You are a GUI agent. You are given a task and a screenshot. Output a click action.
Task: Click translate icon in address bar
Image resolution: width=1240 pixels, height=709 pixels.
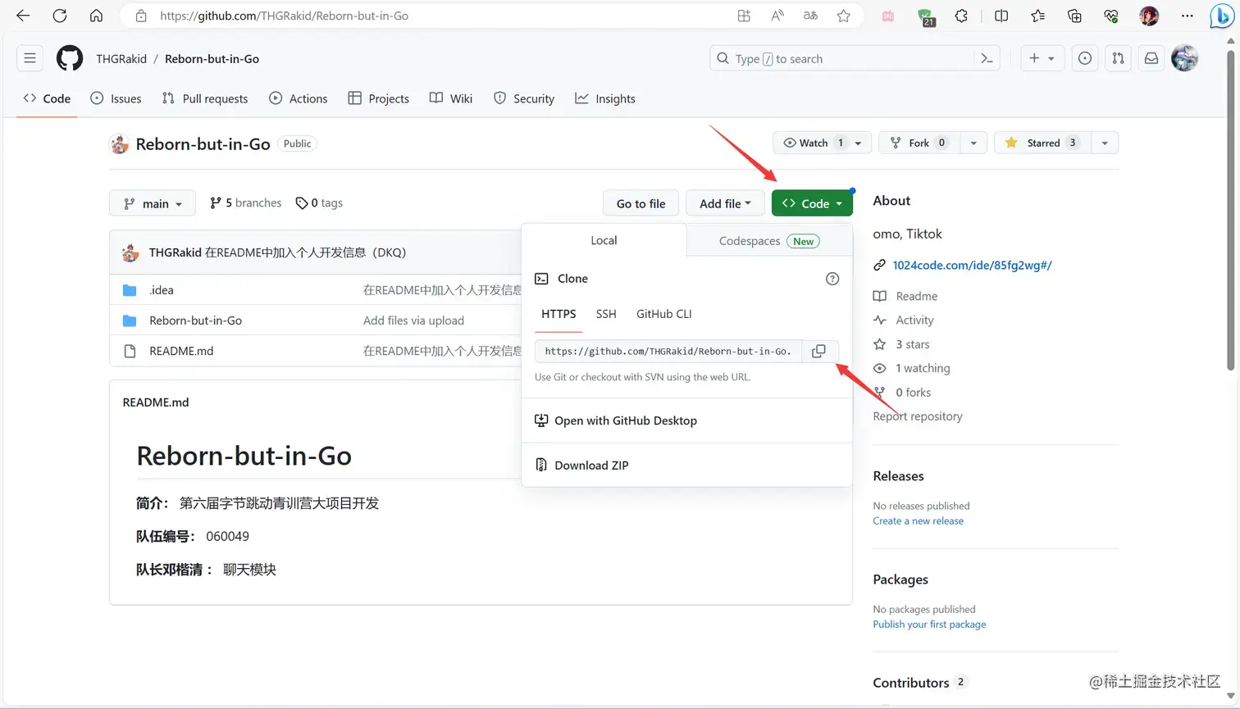[810, 16]
